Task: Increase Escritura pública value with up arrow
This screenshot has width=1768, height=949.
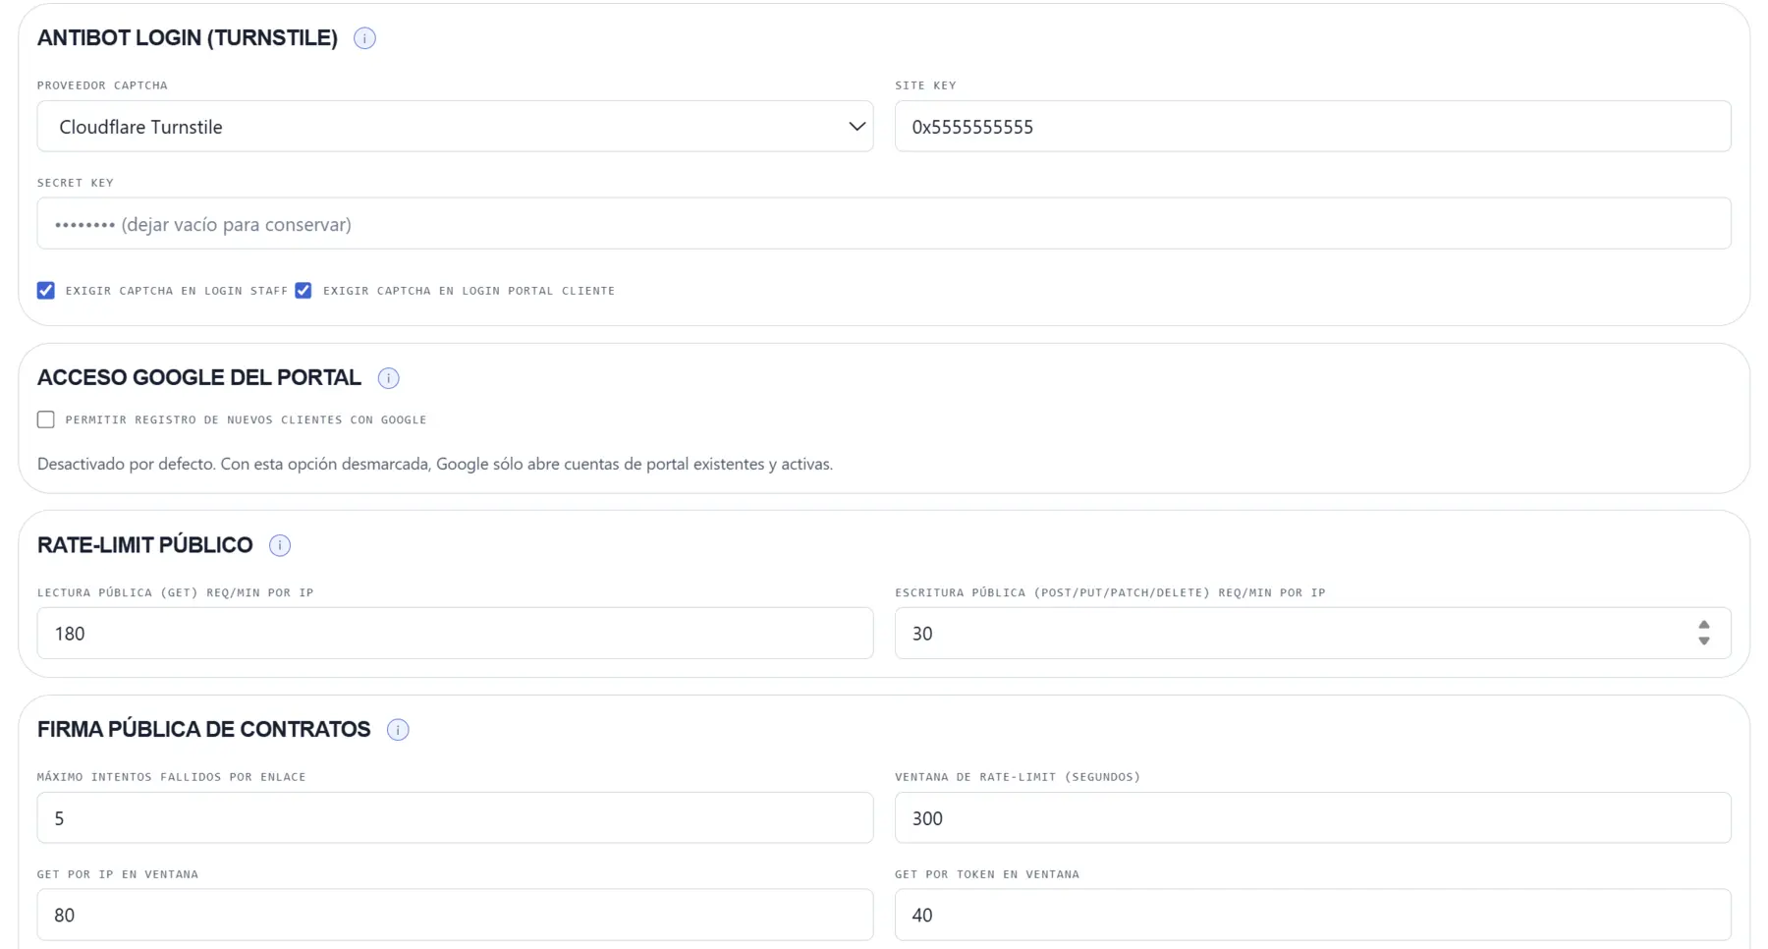Action: click(1704, 626)
